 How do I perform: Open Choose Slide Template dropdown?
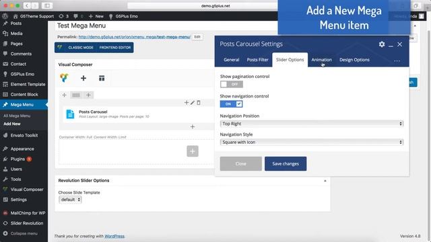pyautogui.click(x=70, y=200)
